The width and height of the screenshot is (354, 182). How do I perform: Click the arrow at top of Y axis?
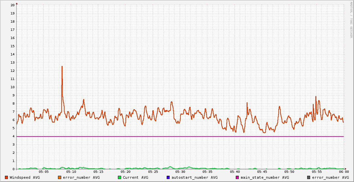(x=17, y=3)
